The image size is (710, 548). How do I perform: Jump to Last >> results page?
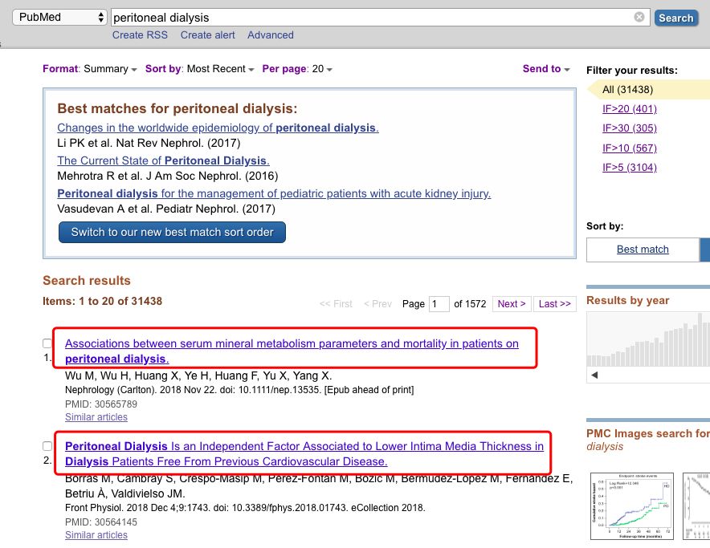click(x=555, y=303)
